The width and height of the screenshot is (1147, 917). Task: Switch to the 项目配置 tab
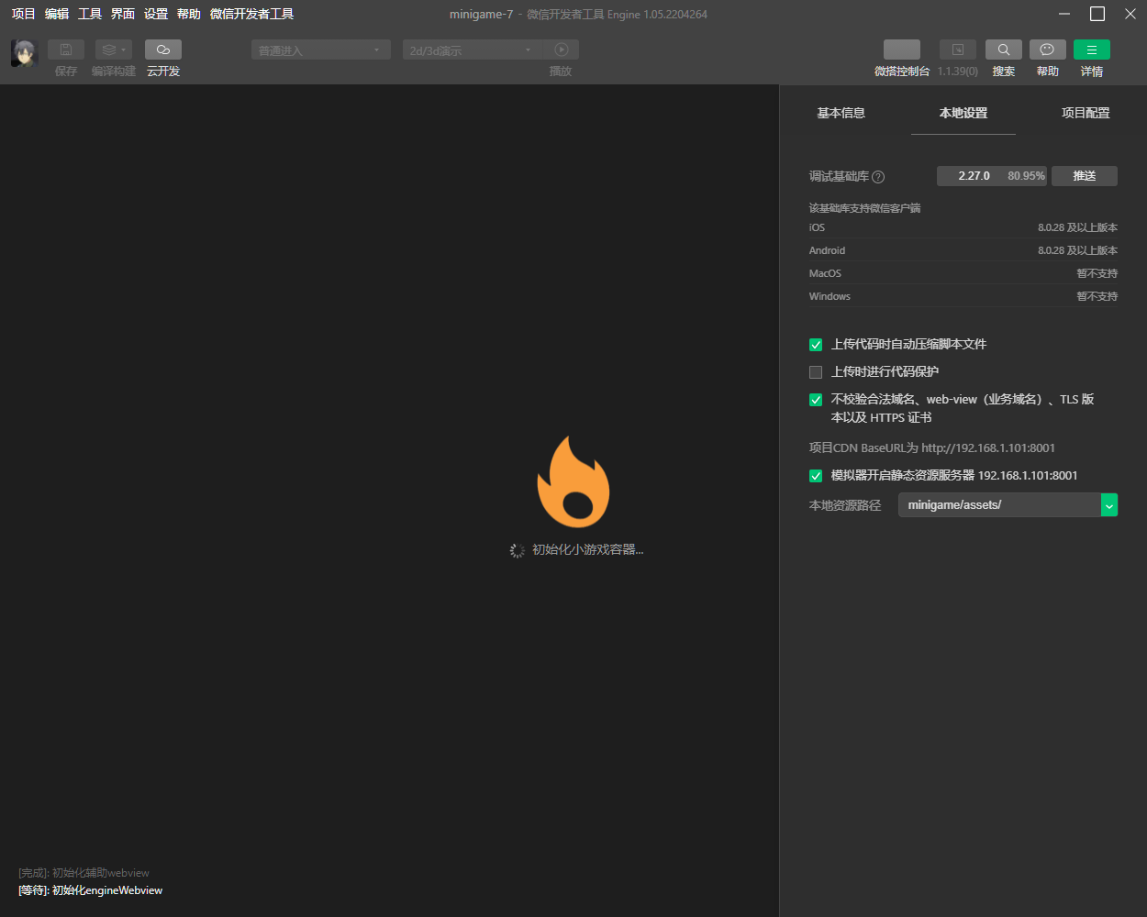coord(1086,113)
